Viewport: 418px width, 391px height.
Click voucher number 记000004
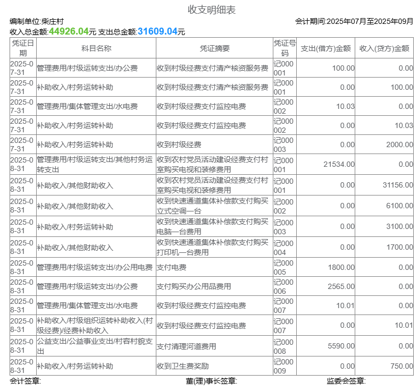click(x=283, y=248)
